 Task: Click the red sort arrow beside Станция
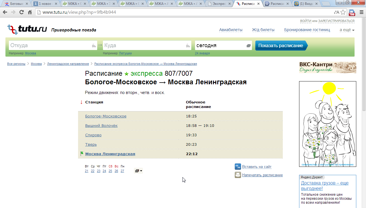pyautogui.click(x=81, y=102)
